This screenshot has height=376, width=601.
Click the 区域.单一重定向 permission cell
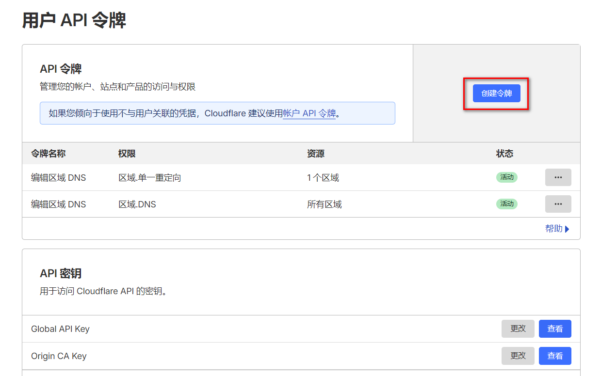click(x=149, y=178)
